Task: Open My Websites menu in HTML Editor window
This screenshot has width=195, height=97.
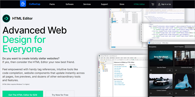Action: [112, 58]
